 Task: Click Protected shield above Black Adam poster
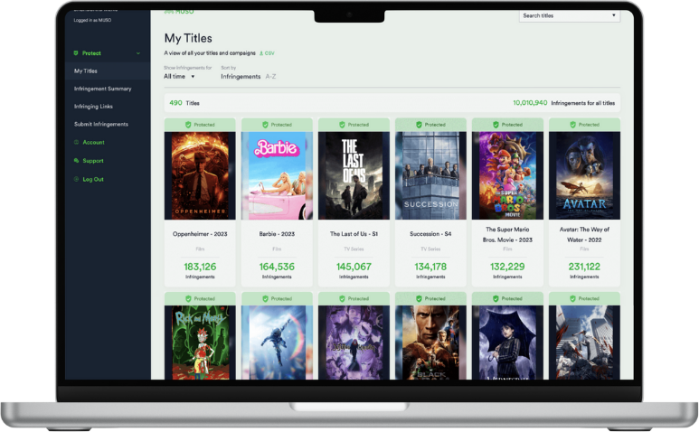419,299
